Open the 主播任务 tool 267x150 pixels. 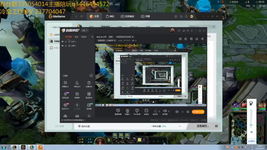coord(89,84)
